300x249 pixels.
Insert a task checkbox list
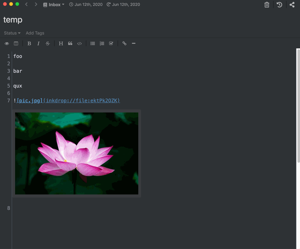pos(111,43)
